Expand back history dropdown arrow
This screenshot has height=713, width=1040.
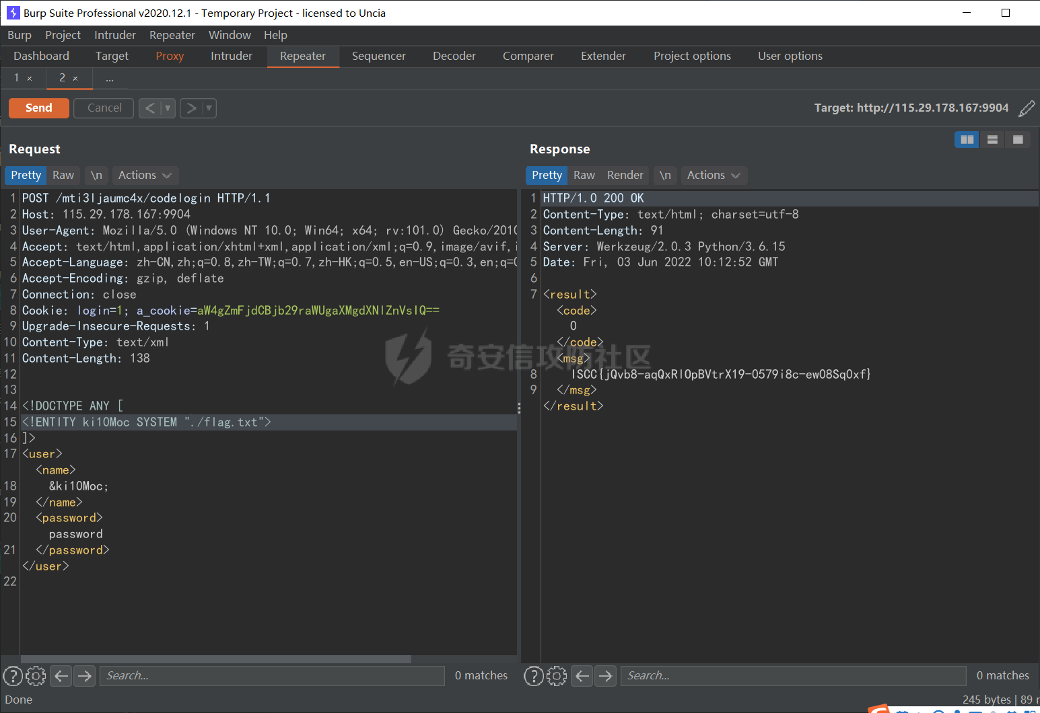pyautogui.click(x=168, y=108)
